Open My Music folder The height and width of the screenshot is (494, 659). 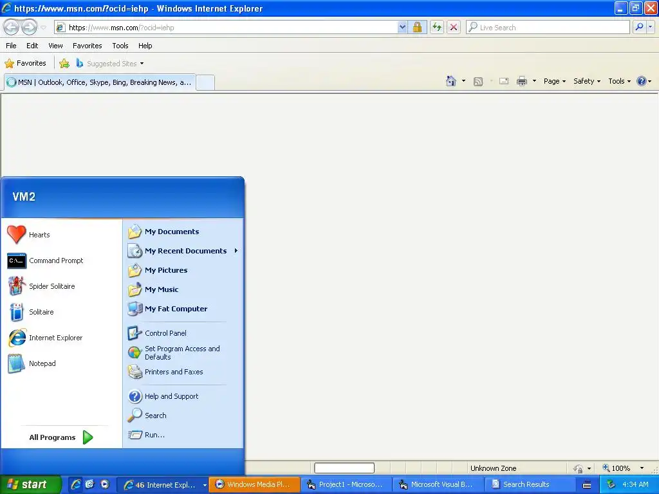pyautogui.click(x=183, y=289)
